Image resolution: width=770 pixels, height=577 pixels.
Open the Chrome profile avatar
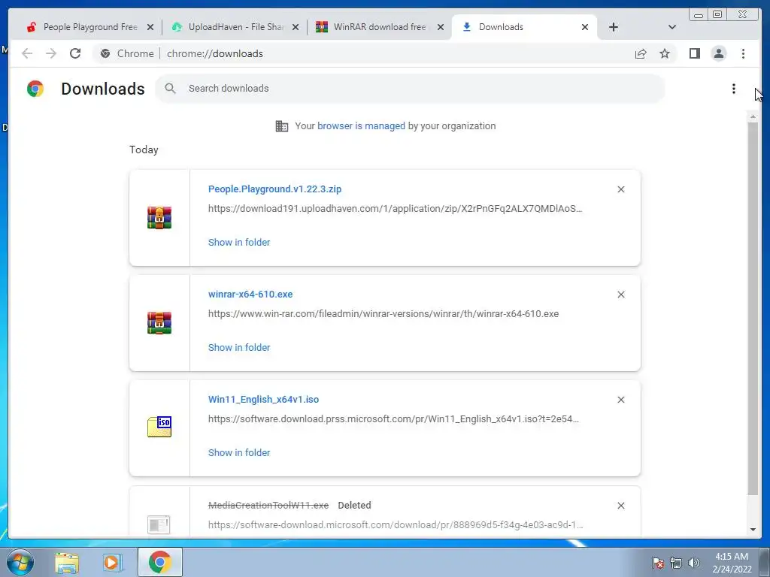pyautogui.click(x=718, y=53)
